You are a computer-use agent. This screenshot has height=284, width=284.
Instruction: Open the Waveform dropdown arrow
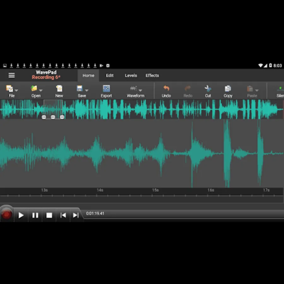[x=140, y=91]
